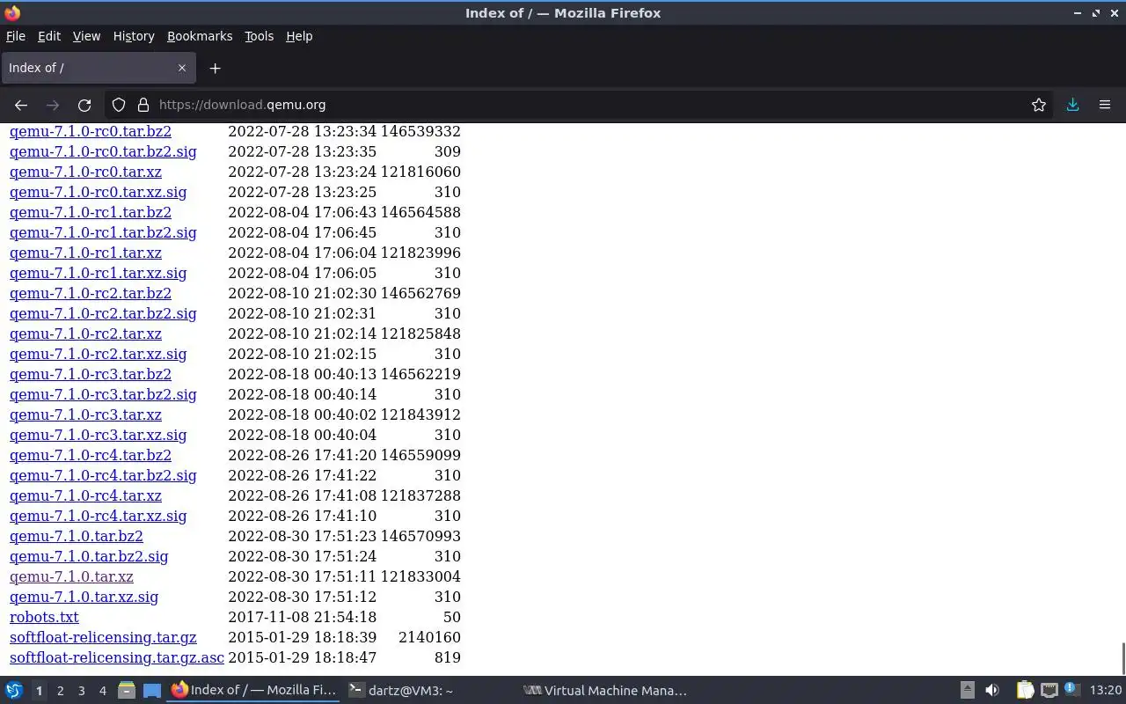This screenshot has width=1126, height=704.
Task: Open the Edit menu
Action: pyautogui.click(x=49, y=36)
